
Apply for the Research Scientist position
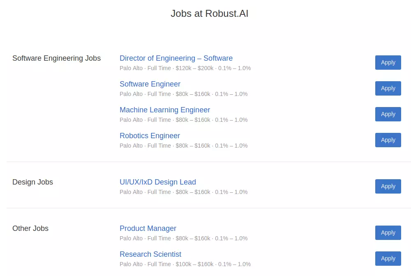(x=388, y=259)
